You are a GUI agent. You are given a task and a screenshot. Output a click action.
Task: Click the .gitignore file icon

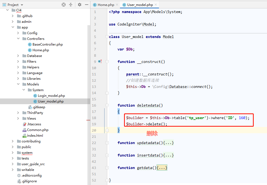tap(19, 181)
